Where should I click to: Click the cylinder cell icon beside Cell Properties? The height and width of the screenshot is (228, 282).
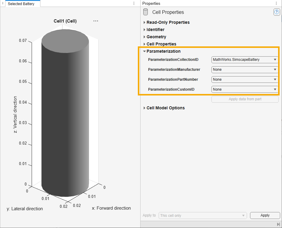coord(145,12)
